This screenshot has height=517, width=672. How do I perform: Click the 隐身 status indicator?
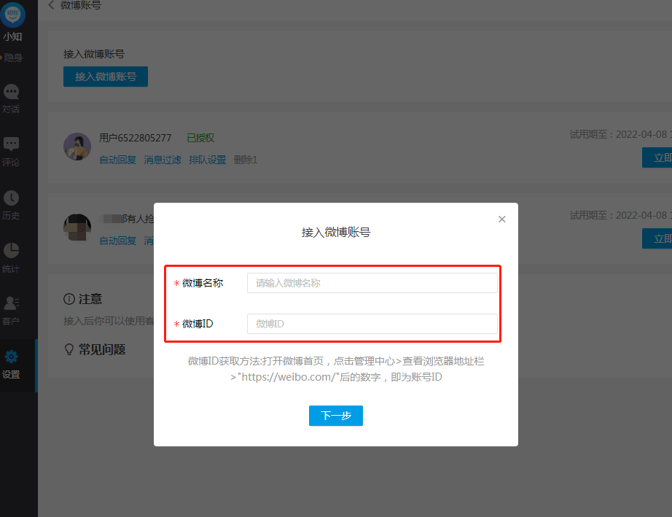click(12, 58)
